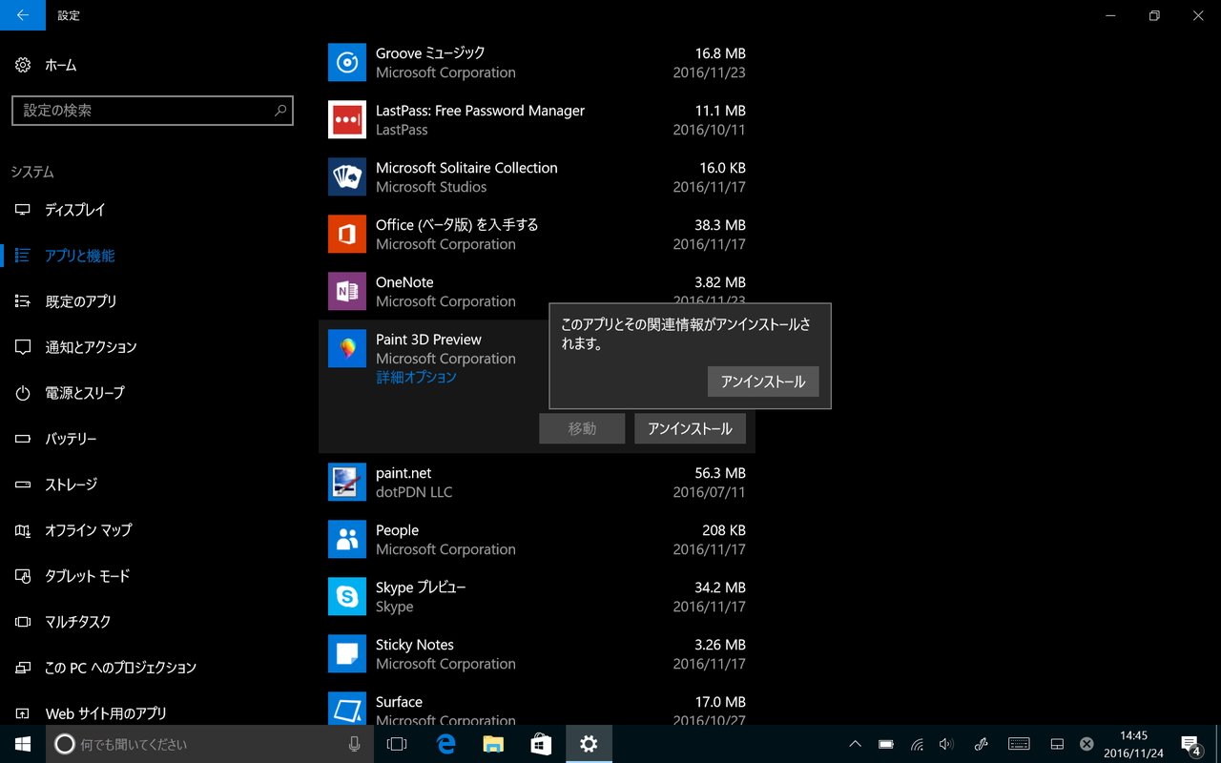Image resolution: width=1221 pixels, height=763 pixels.
Task: Open the Windows Start menu
Action: (23, 744)
